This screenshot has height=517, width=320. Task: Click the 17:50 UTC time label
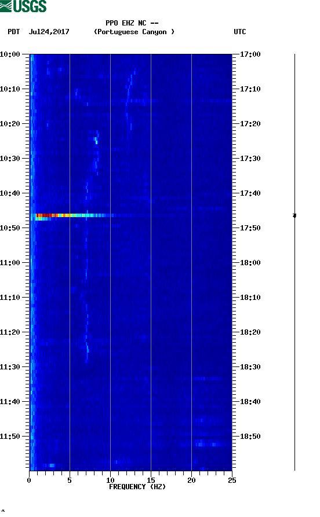250,228
